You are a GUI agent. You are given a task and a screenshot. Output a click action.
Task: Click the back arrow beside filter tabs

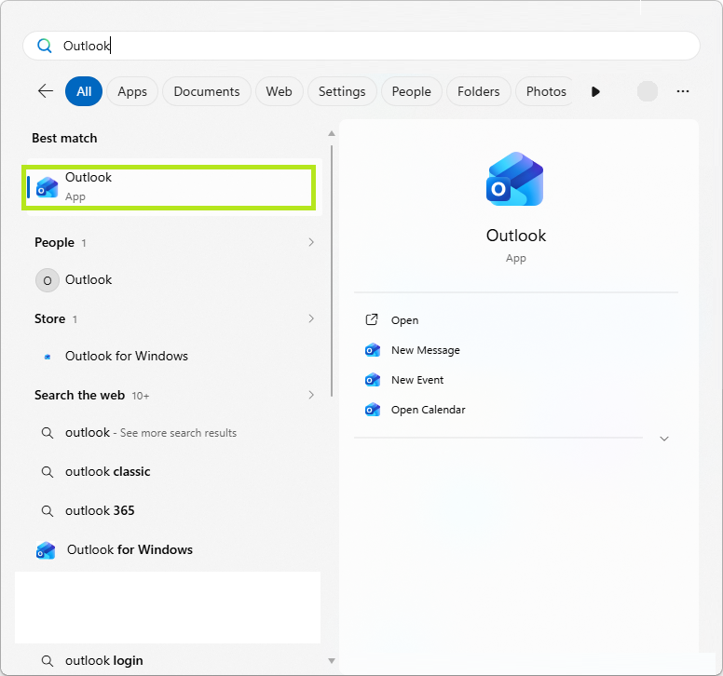45,90
